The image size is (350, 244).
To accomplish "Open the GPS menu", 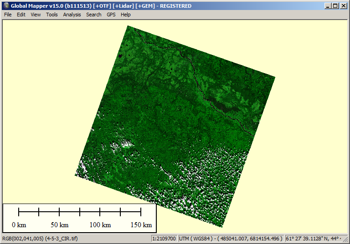I will (111, 15).
